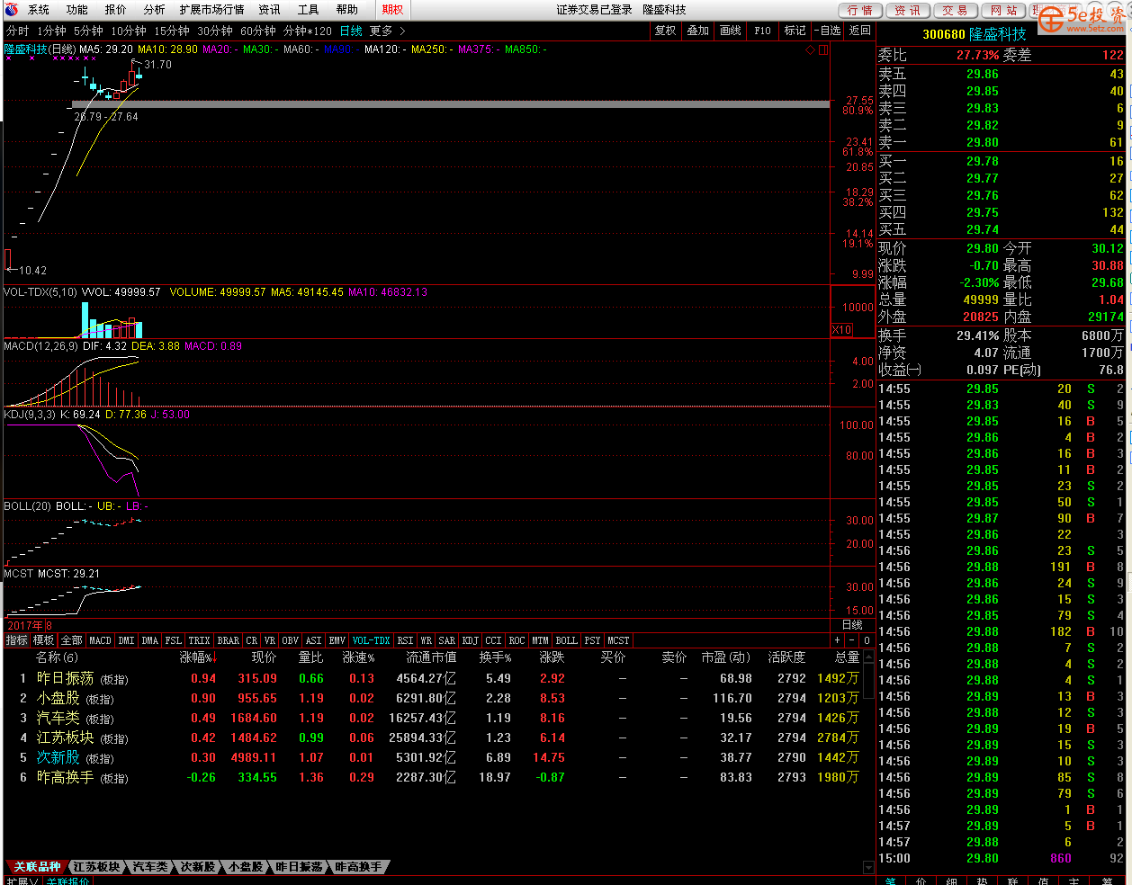1132x885 pixels.
Task: Click the red panel layout icon beside the diamond
Action: pos(822,50)
